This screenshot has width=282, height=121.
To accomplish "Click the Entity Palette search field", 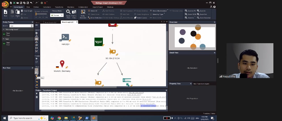I will tap(20, 26).
